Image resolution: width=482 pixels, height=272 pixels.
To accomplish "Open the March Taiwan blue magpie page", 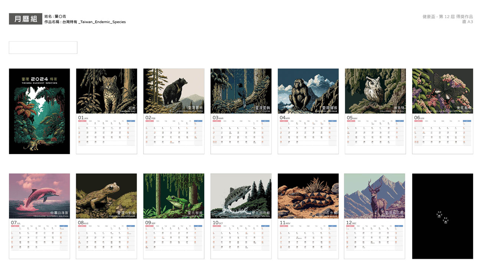I will point(241,92).
